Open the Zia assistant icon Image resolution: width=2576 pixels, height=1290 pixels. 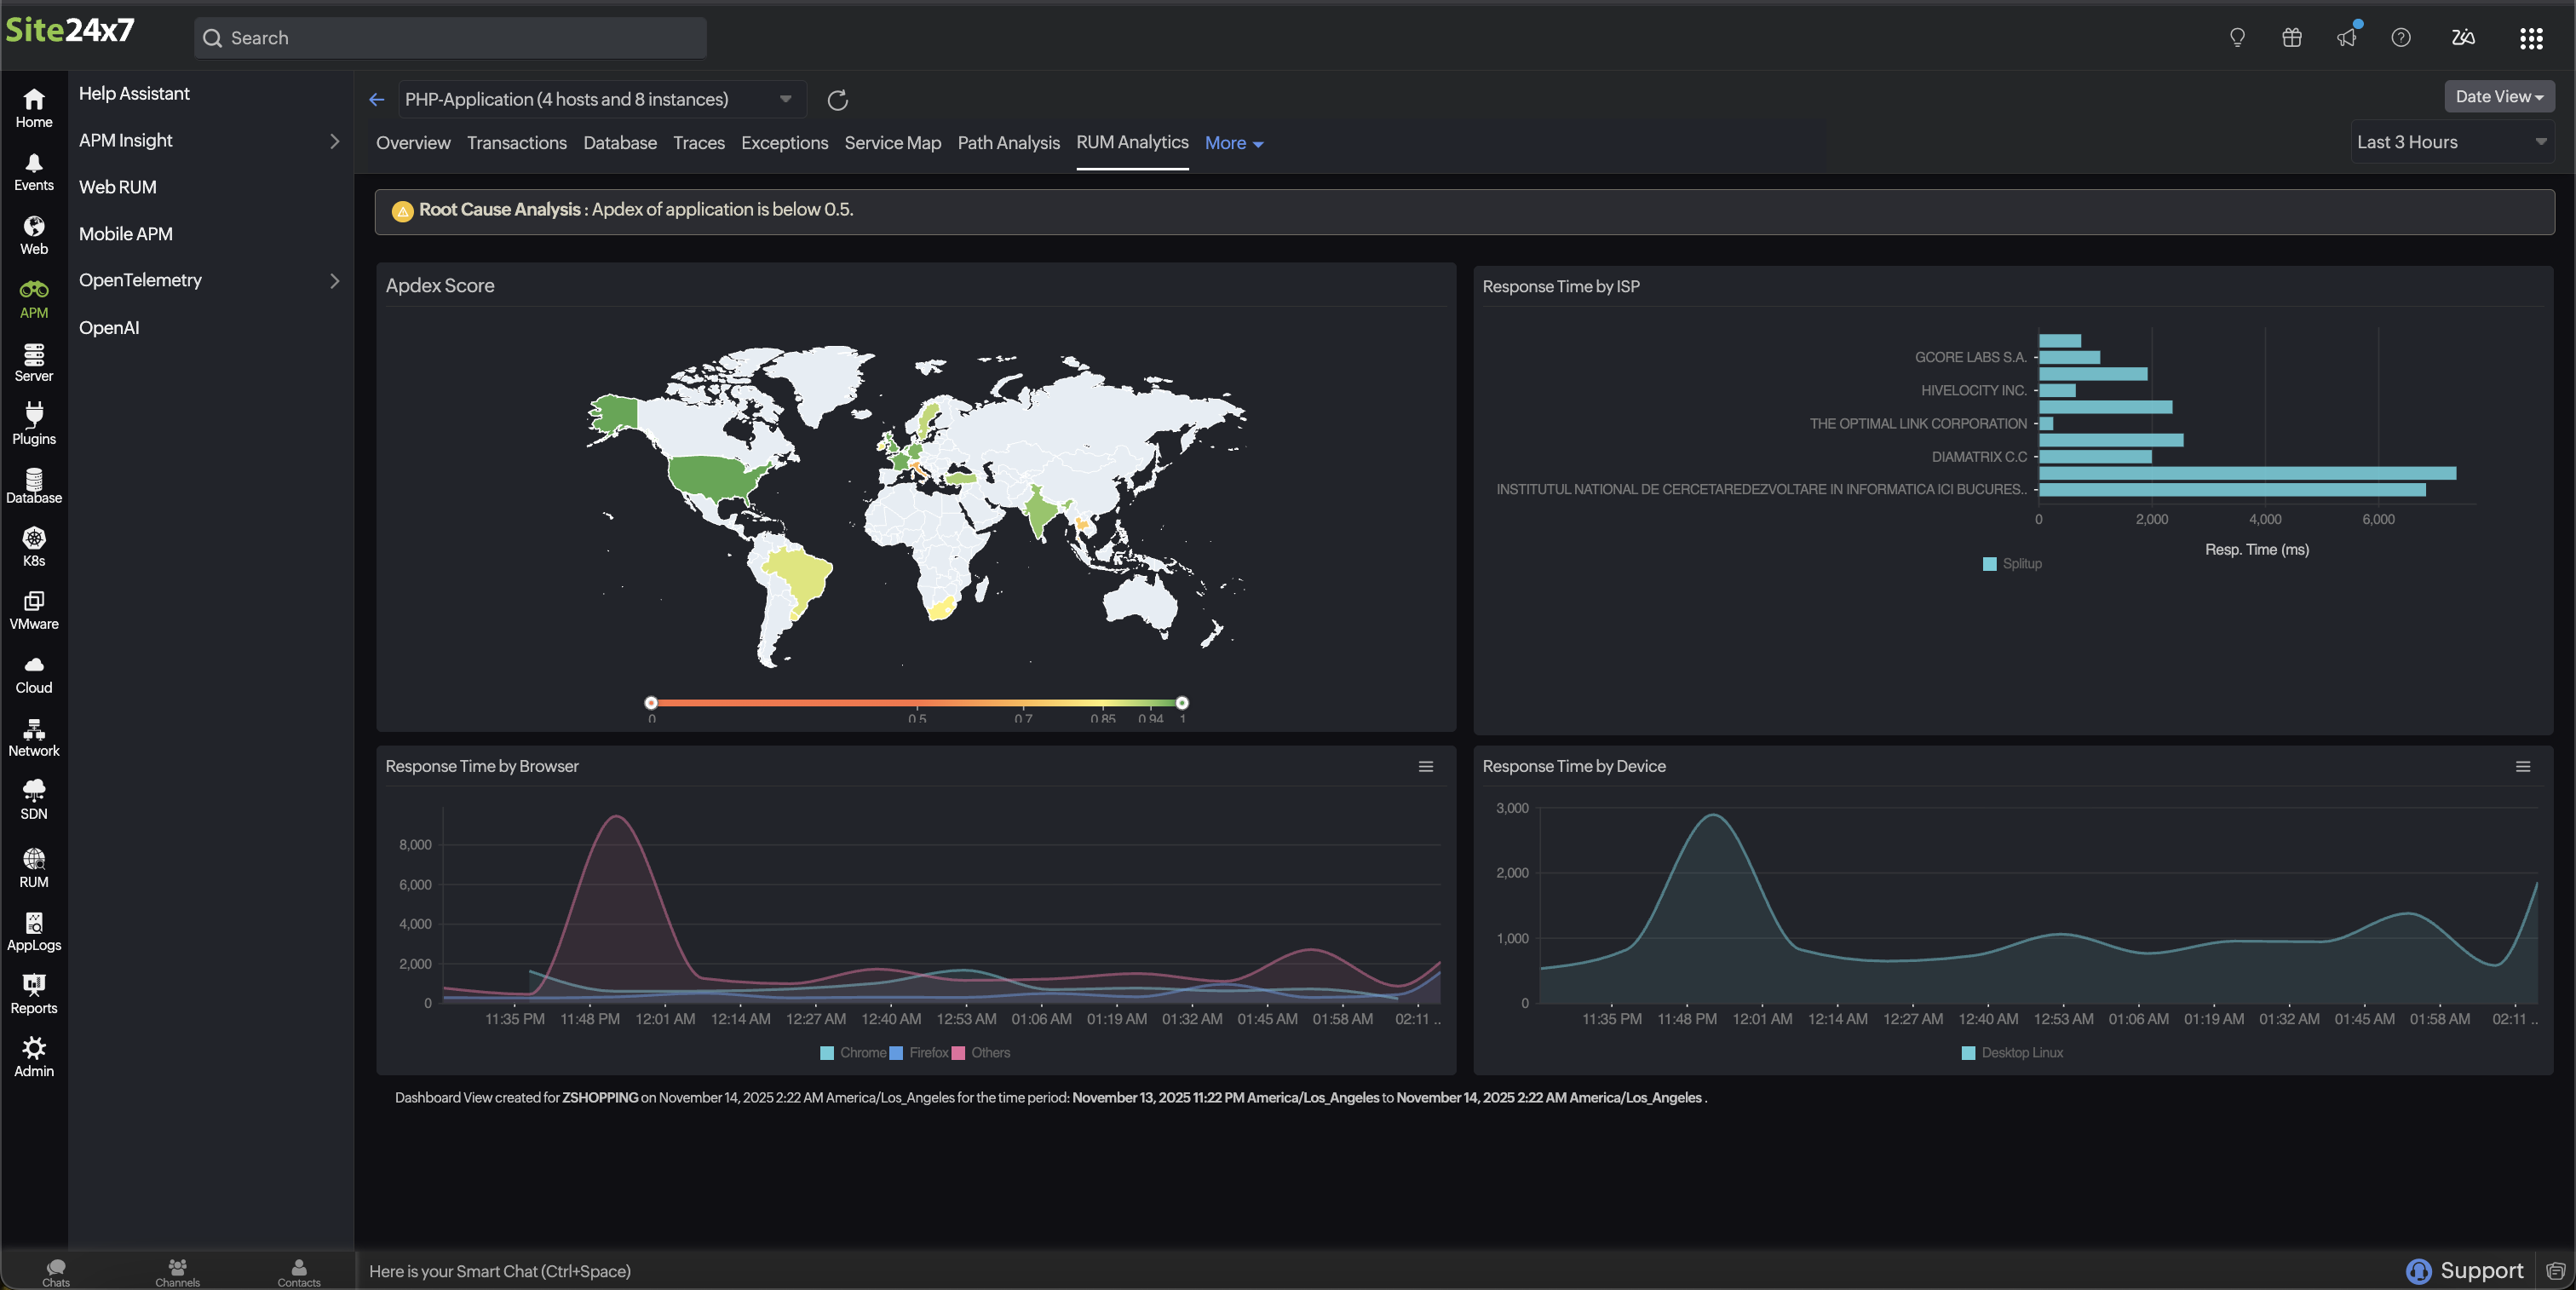2463,37
